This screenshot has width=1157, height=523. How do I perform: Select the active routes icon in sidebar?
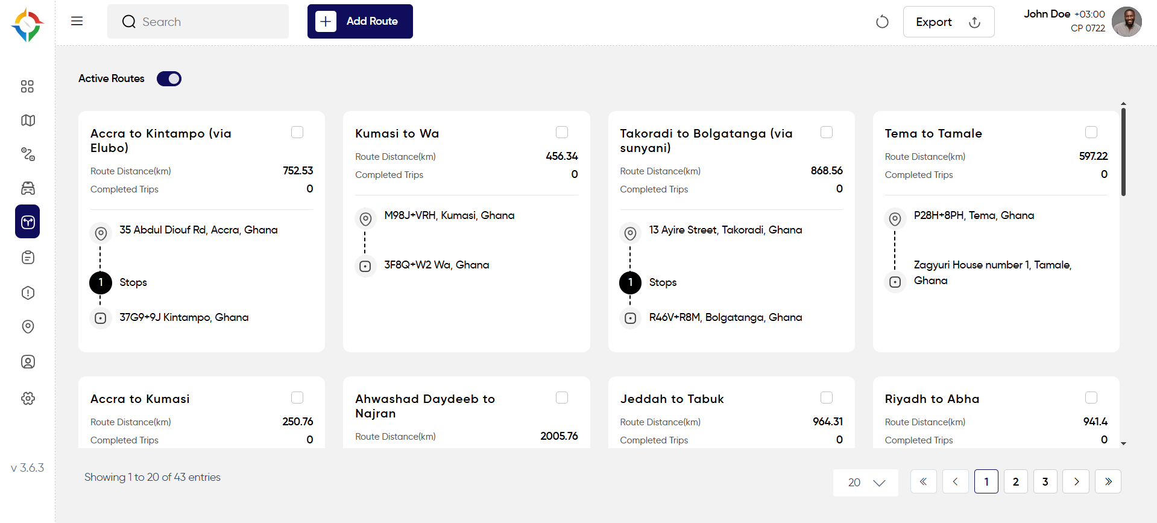point(28,222)
